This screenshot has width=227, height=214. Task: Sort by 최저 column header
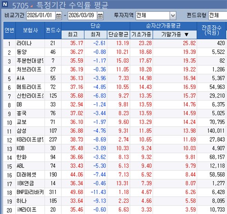pos(96,35)
